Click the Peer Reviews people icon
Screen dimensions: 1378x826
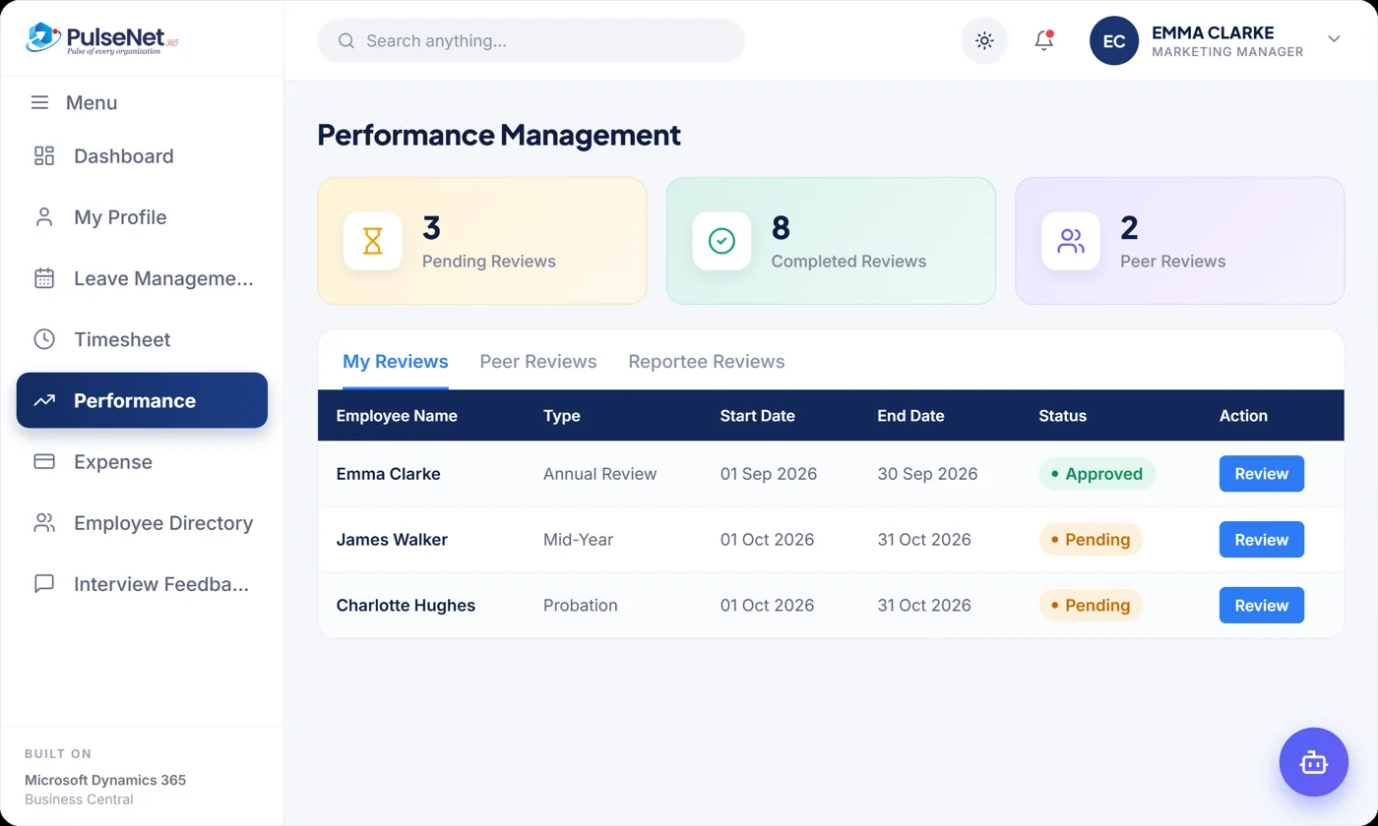1071,241
